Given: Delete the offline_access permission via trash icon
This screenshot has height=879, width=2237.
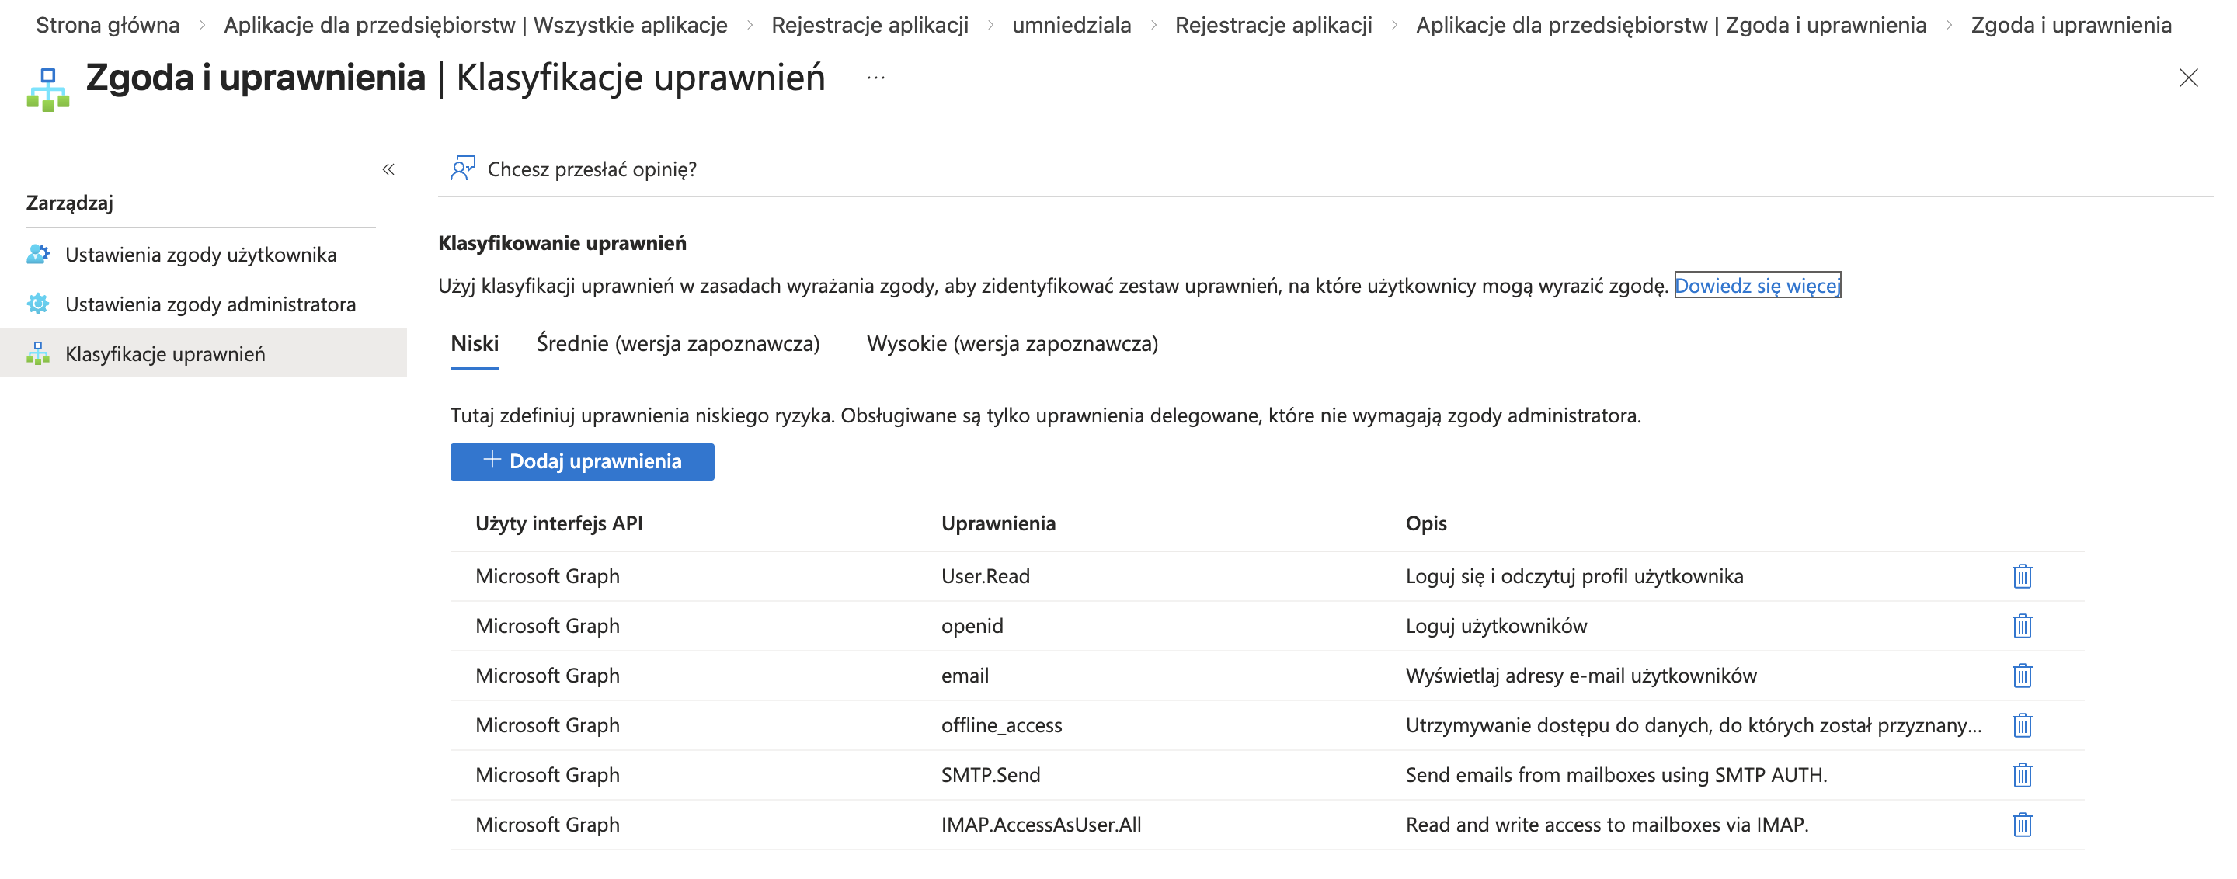Looking at the screenshot, I should [2022, 724].
